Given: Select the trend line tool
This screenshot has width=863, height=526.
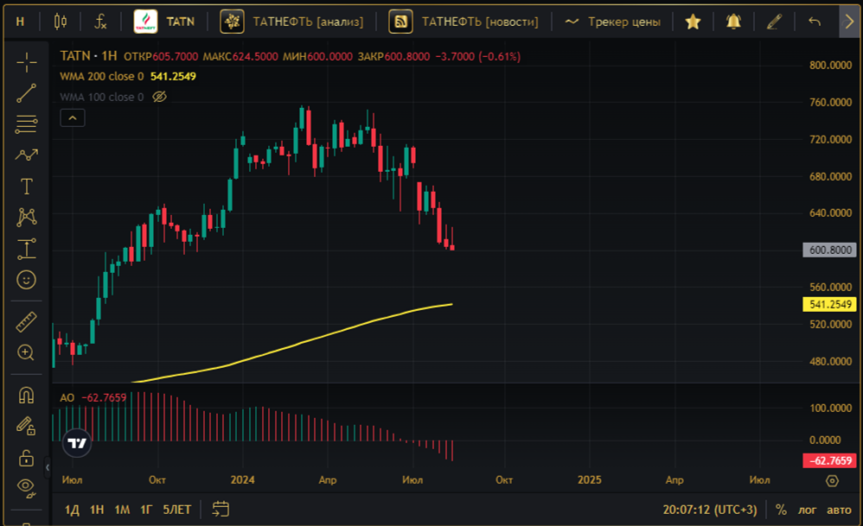Looking at the screenshot, I should pyautogui.click(x=27, y=93).
